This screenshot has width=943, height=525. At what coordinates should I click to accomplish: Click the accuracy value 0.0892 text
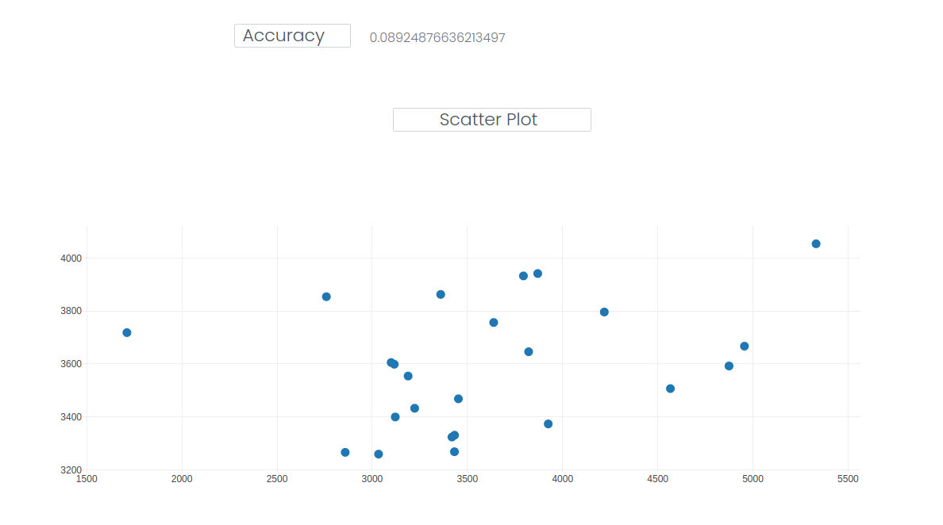tap(437, 37)
